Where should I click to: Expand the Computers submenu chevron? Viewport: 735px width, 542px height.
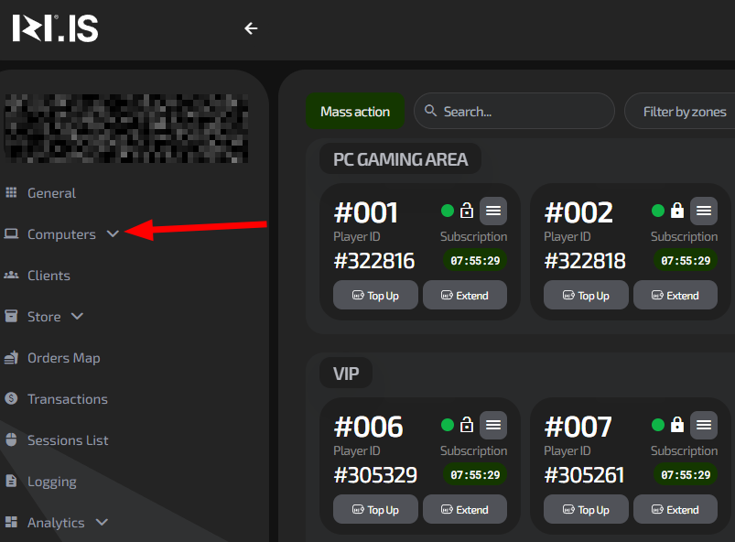tap(113, 234)
